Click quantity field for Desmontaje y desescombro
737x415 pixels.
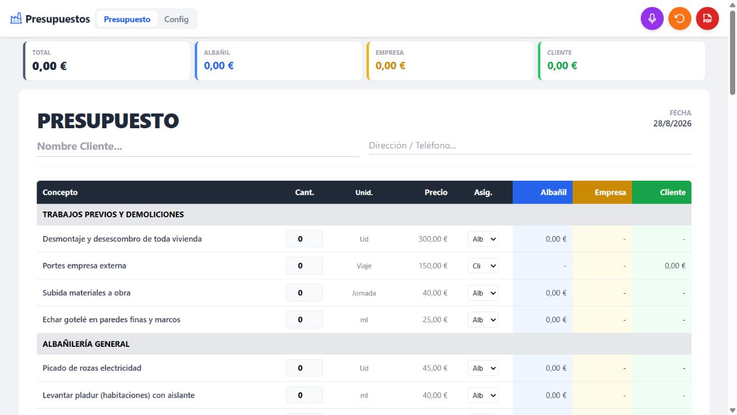click(x=304, y=239)
